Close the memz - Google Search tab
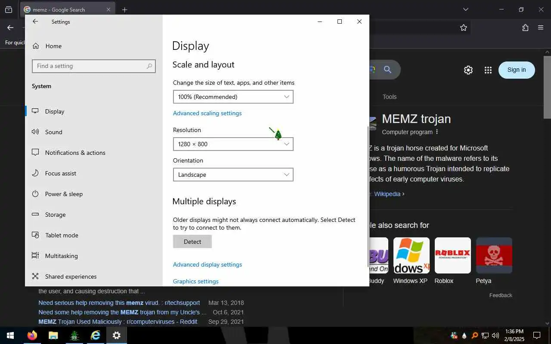The height and width of the screenshot is (344, 551). 108,9
